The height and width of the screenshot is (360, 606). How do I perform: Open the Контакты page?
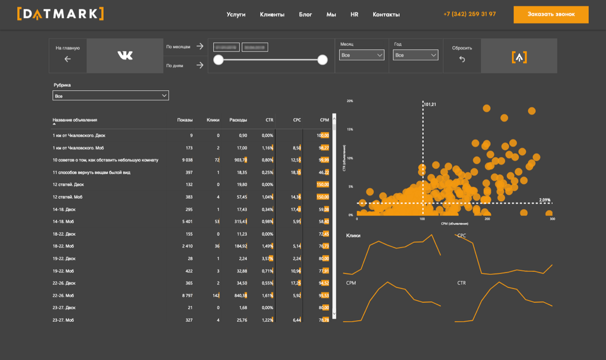(x=386, y=15)
